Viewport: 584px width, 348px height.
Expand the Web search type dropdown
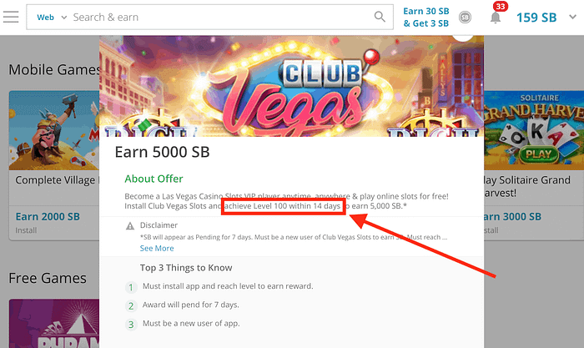coord(52,18)
